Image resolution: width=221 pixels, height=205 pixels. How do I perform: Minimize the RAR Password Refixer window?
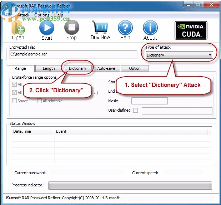[189, 5]
